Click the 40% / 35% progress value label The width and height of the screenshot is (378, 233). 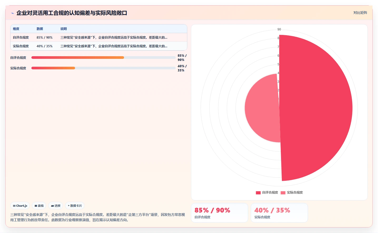pos(182,68)
